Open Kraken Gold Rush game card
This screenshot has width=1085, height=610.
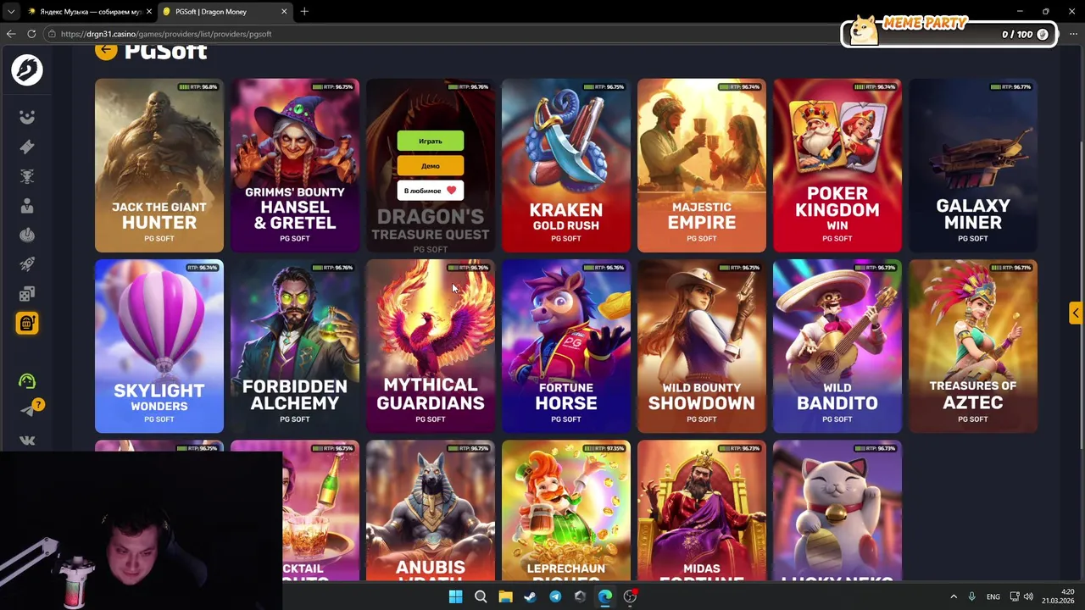pos(566,166)
